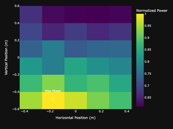Click the yellow top end of the colorbar
Image resolution: width=173 pixels, height=129 pixels.
tap(140, 15)
